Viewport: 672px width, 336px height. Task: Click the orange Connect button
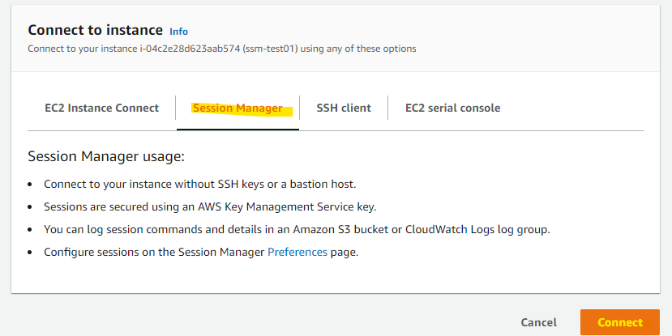tap(619, 322)
